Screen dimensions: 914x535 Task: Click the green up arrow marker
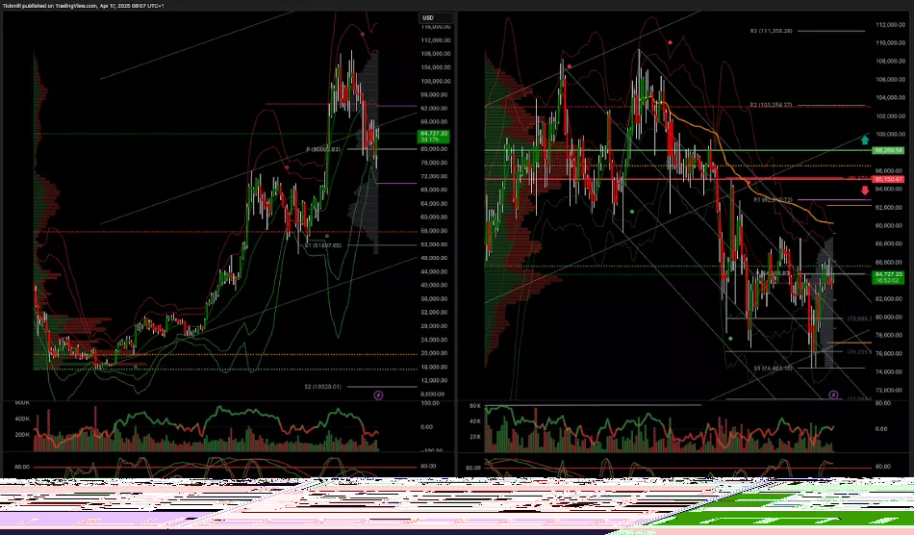pyautogui.click(x=865, y=140)
